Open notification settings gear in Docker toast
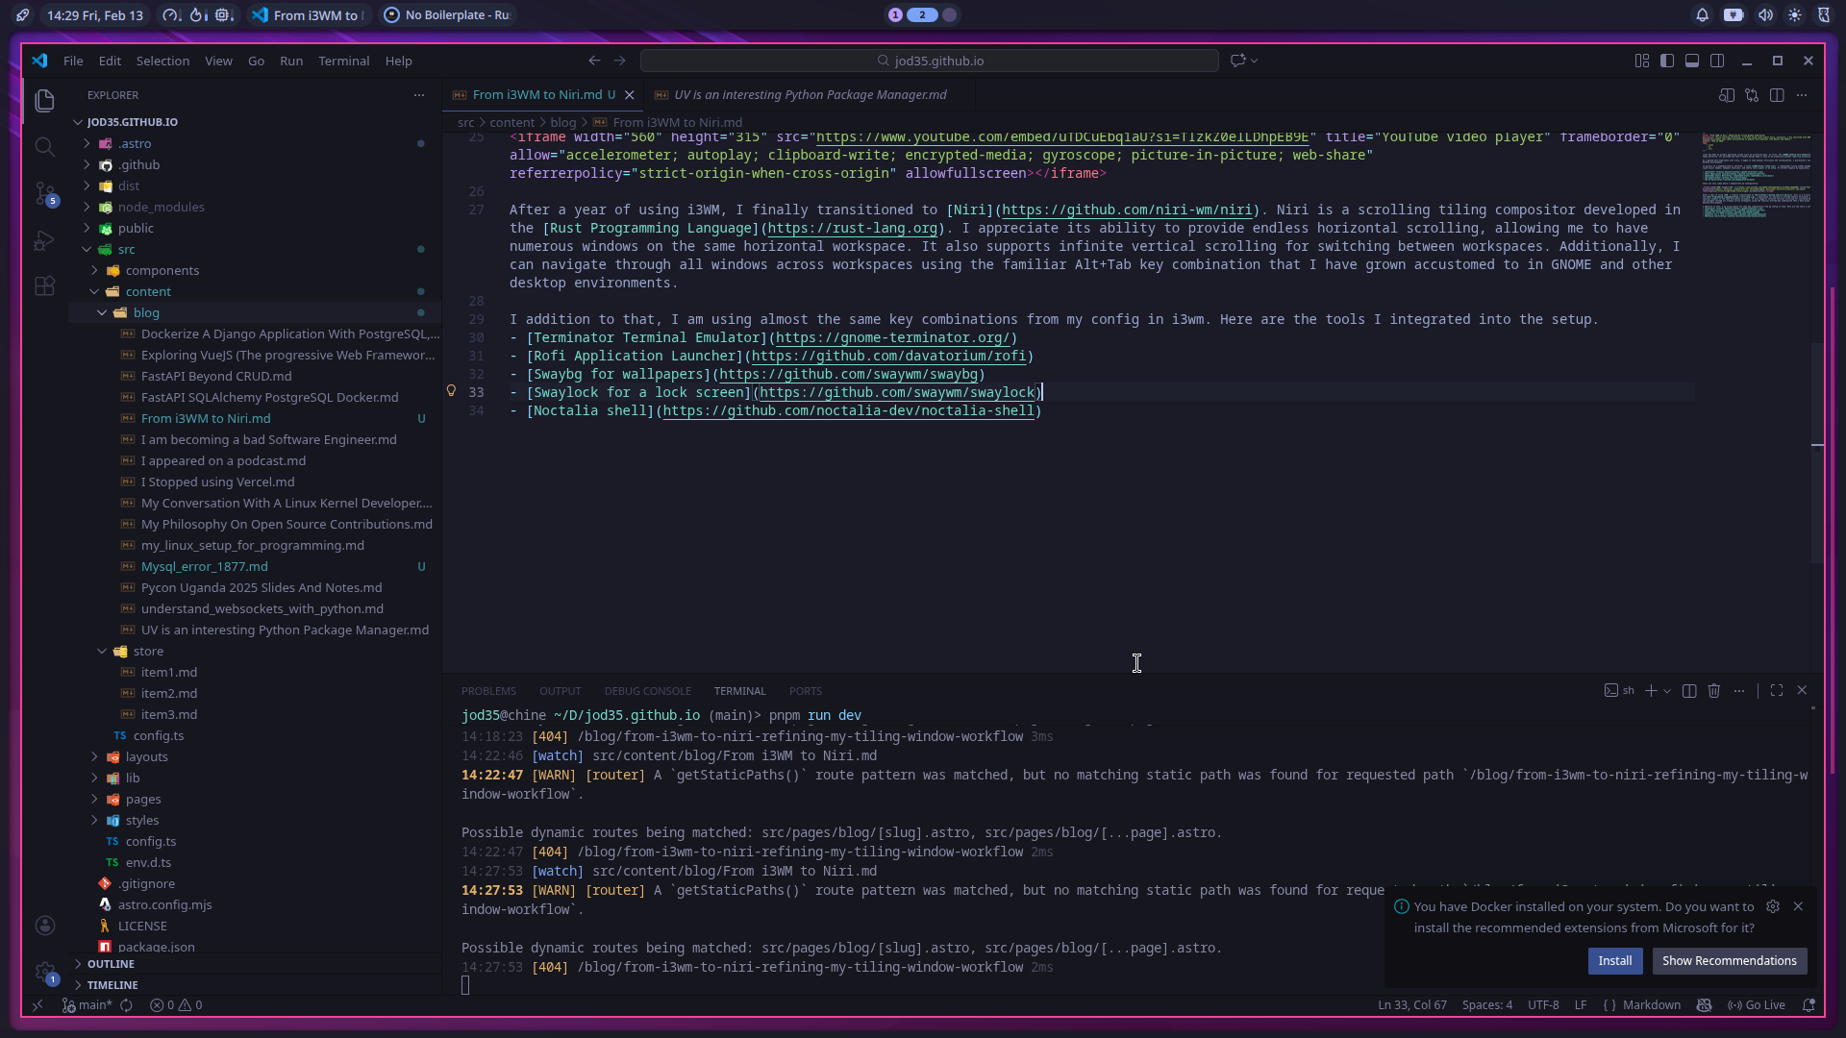Image resolution: width=1846 pixels, height=1038 pixels. click(1773, 906)
